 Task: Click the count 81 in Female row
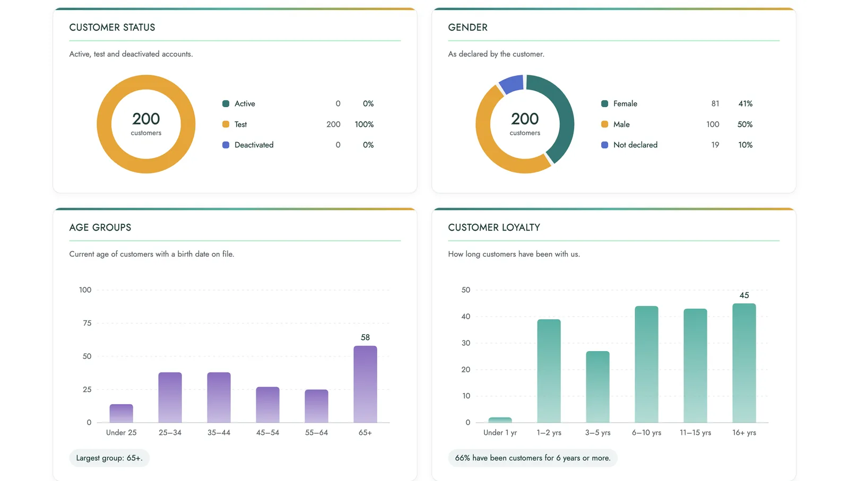point(715,103)
